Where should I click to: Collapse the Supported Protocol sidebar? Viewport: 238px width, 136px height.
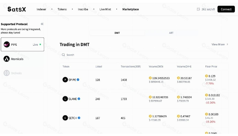point(42,24)
